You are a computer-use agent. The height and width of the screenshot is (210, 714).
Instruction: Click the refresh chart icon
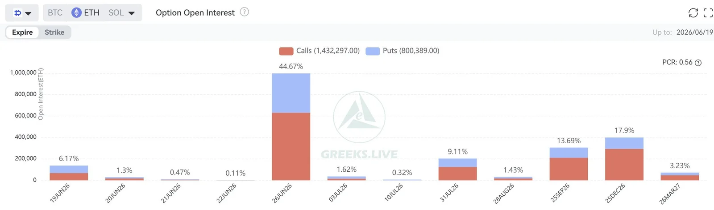(693, 13)
